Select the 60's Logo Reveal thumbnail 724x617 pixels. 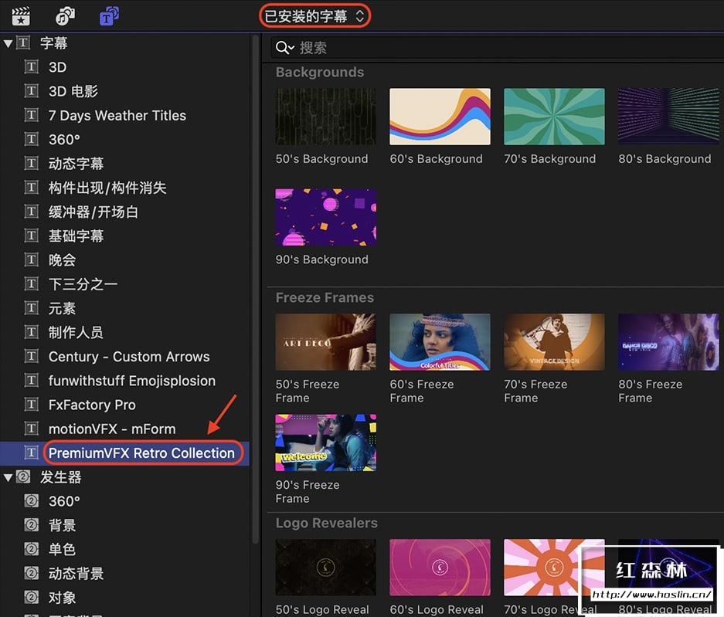(440, 567)
